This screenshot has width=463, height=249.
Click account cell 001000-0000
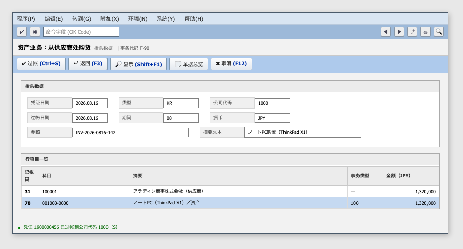85,203
